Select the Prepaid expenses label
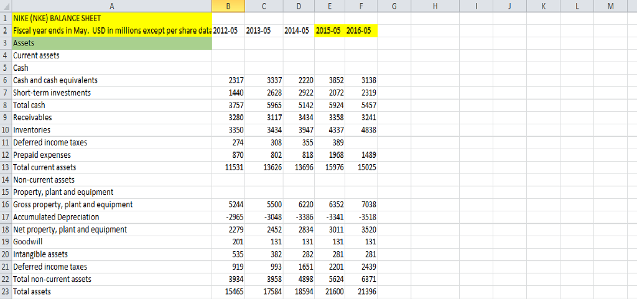The width and height of the screenshot is (637, 299). [112, 155]
